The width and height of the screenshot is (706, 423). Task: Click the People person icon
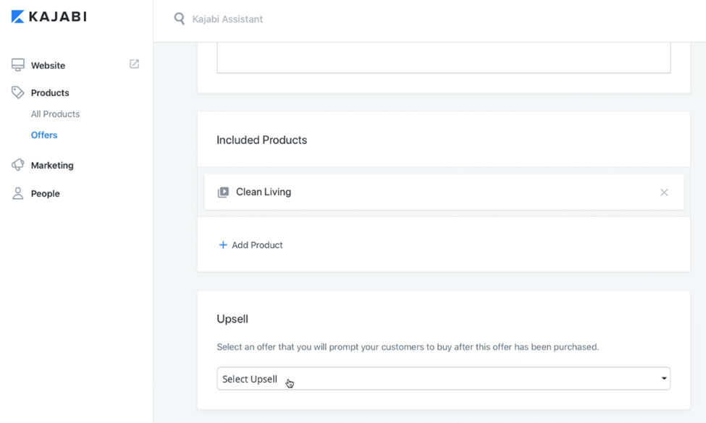18,193
